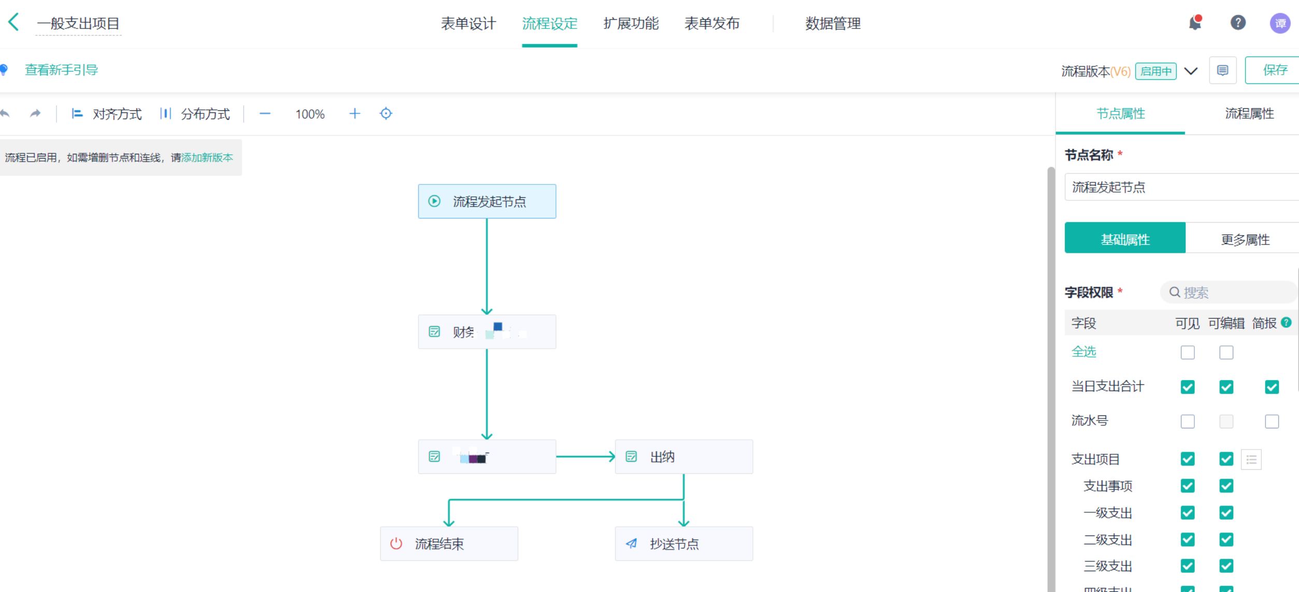Toggle the visible checkbox in the 全选 row

1187,353
